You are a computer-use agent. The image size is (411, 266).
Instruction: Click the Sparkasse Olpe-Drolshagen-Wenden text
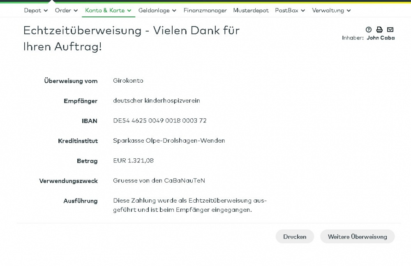tap(169, 141)
